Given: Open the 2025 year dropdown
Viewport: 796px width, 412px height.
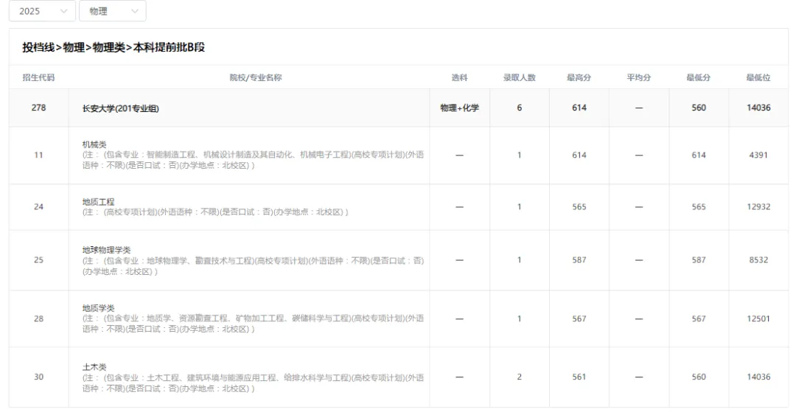Looking at the screenshot, I should (x=42, y=11).
